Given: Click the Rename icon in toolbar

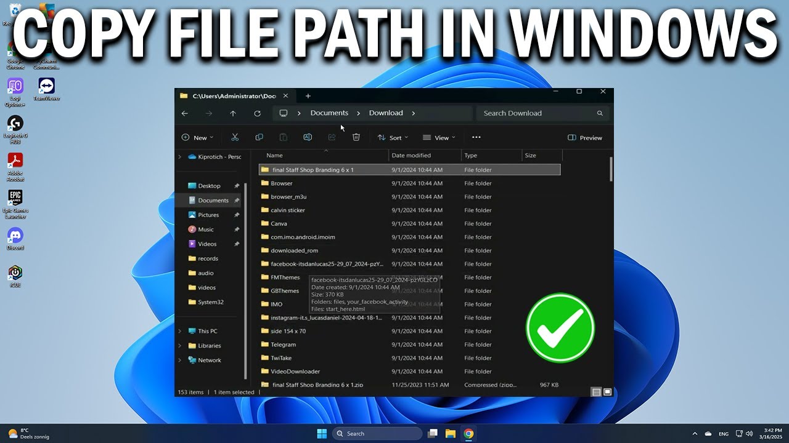Looking at the screenshot, I should [x=307, y=137].
